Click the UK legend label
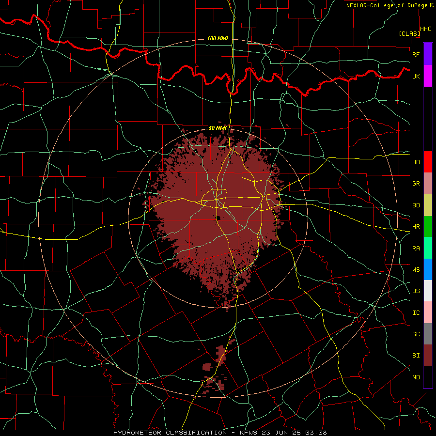The height and width of the screenshot is (436, 436). tap(416, 76)
